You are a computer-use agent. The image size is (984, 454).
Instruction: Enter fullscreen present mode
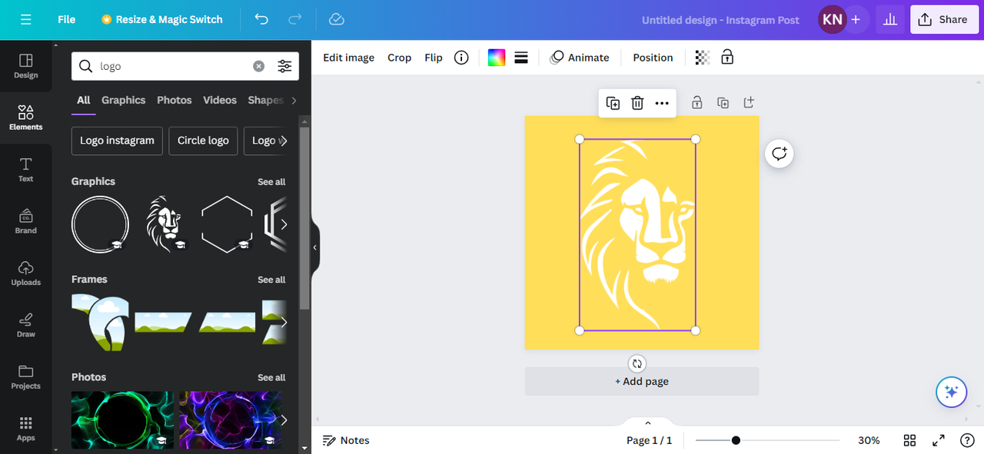pyautogui.click(x=939, y=440)
